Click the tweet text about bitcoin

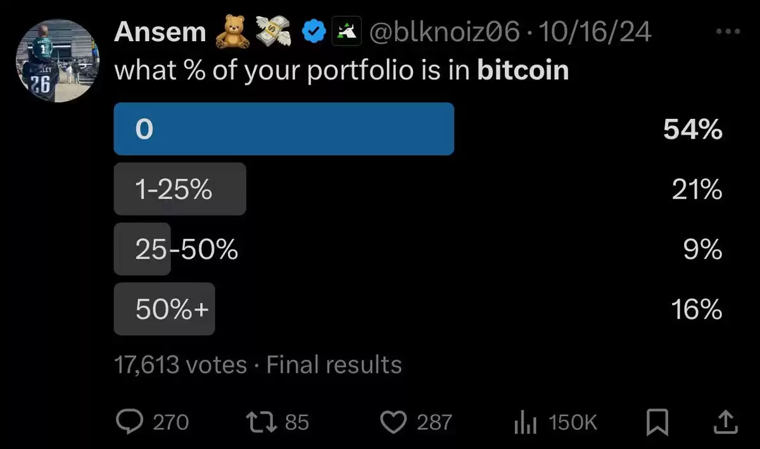[341, 71]
